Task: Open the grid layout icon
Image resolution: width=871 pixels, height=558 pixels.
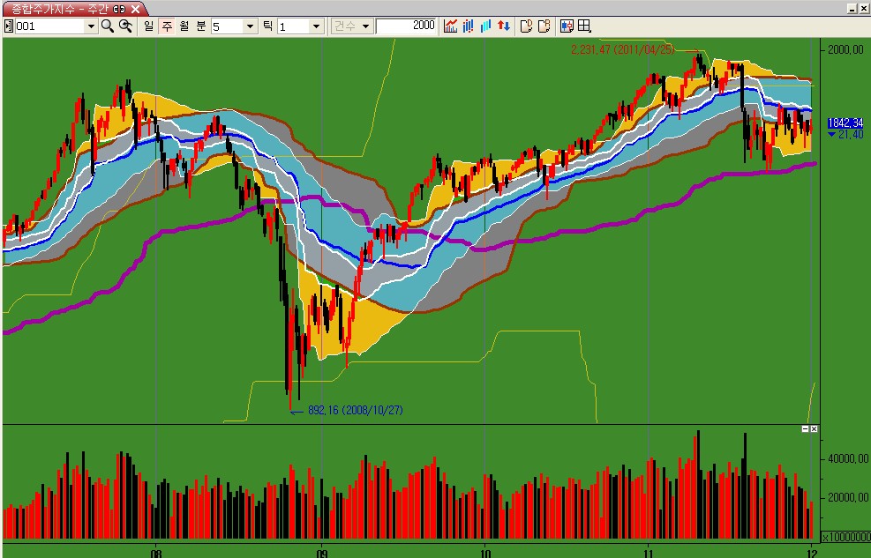Action: [584, 26]
